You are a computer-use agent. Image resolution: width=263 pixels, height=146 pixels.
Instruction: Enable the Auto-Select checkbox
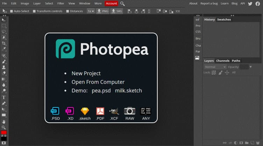tap(12, 11)
